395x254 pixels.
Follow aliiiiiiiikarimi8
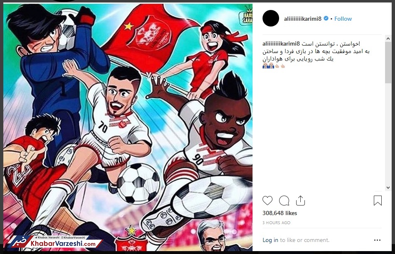[343, 19]
